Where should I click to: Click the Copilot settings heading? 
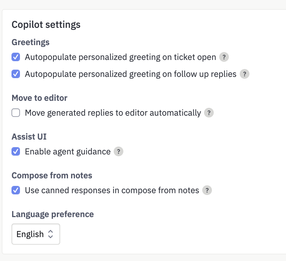pos(46,25)
